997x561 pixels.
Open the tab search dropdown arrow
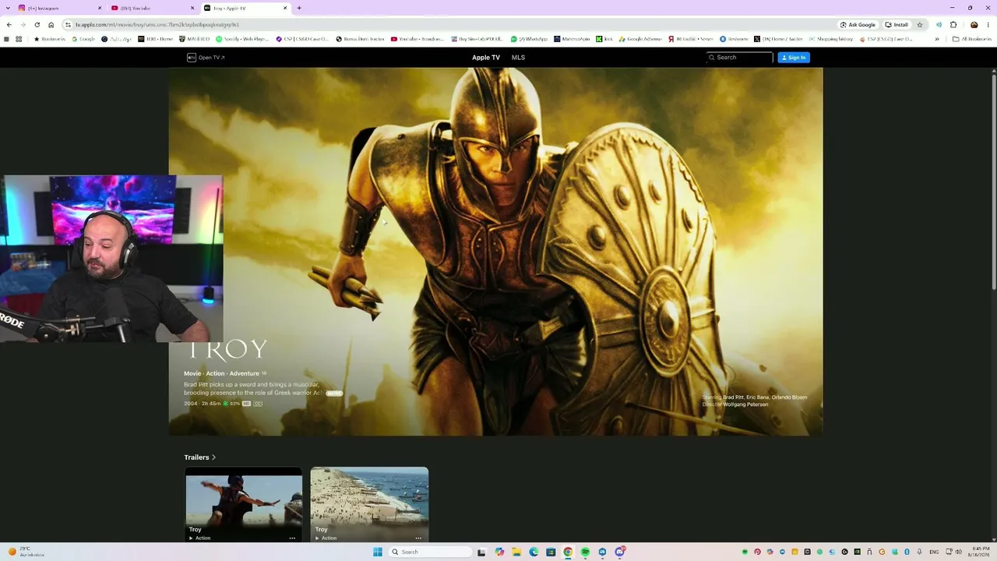pos(7,8)
